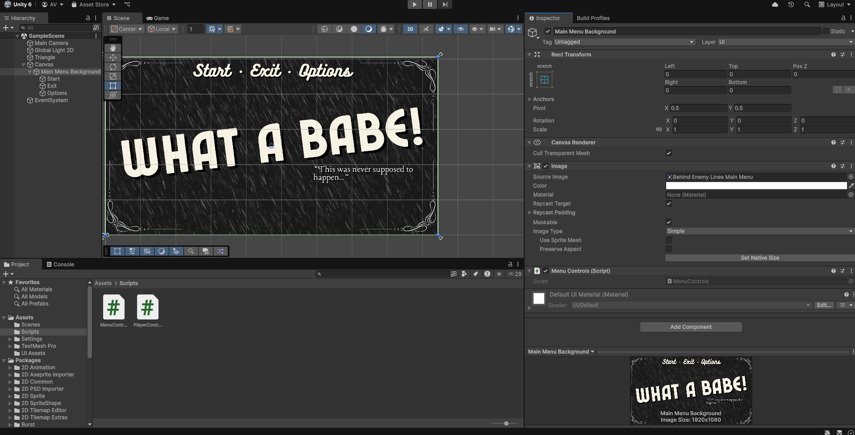Switch to the Game tab
Image resolution: width=855 pixels, height=435 pixels.
click(x=158, y=18)
